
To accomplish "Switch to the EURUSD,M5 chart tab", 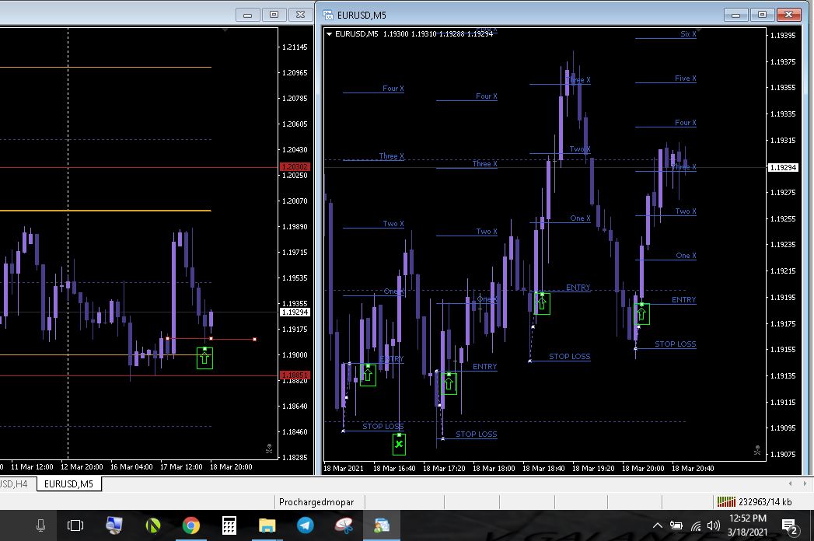I will point(68,483).
